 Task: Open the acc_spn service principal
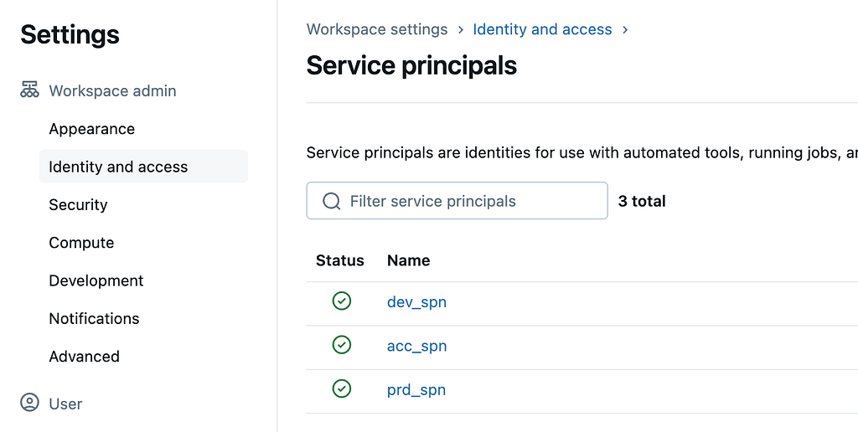[x=416, y=346]
